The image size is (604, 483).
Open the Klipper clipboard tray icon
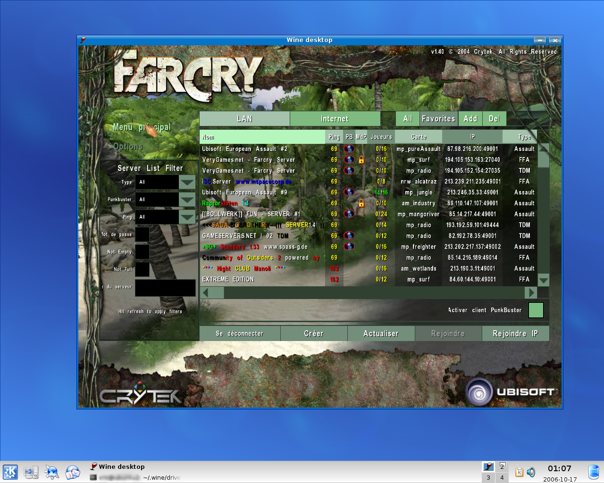pos(520,472)
